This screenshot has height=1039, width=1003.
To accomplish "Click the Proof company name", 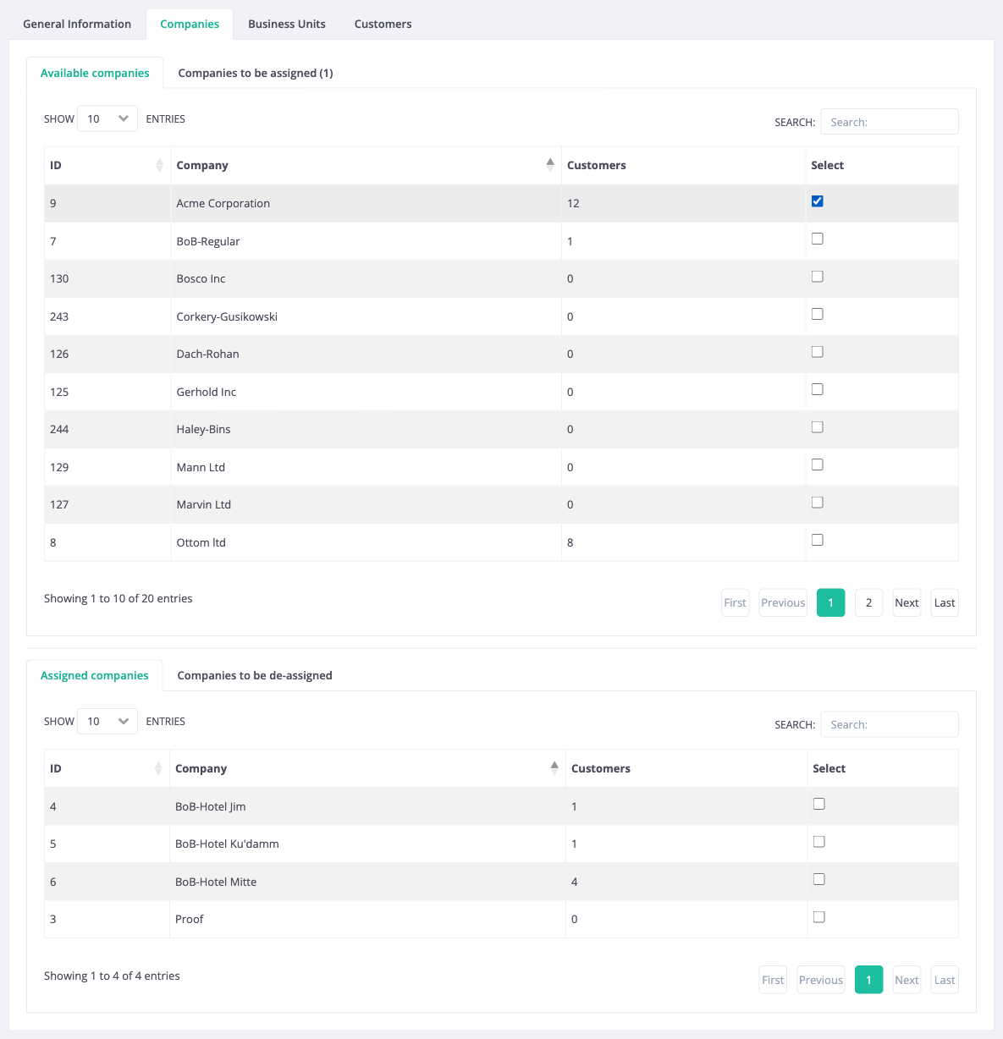I will (190, 919).
